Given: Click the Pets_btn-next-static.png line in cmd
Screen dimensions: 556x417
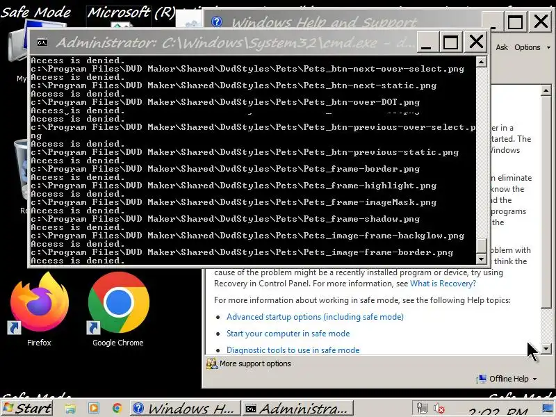Looking at the screenshot, I should coord(234,85).
